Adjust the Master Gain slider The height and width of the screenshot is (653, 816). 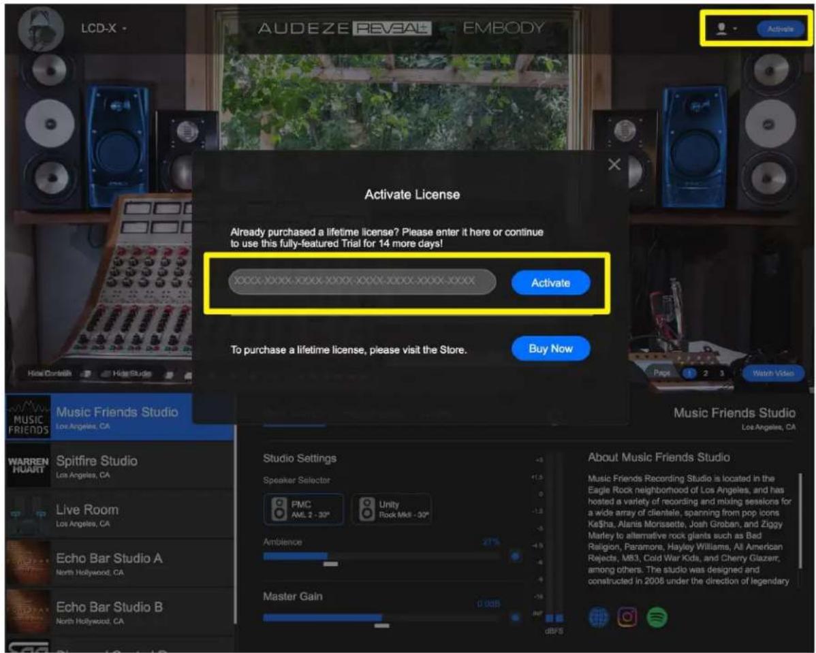pyautogui.click(x=381, y=618)
